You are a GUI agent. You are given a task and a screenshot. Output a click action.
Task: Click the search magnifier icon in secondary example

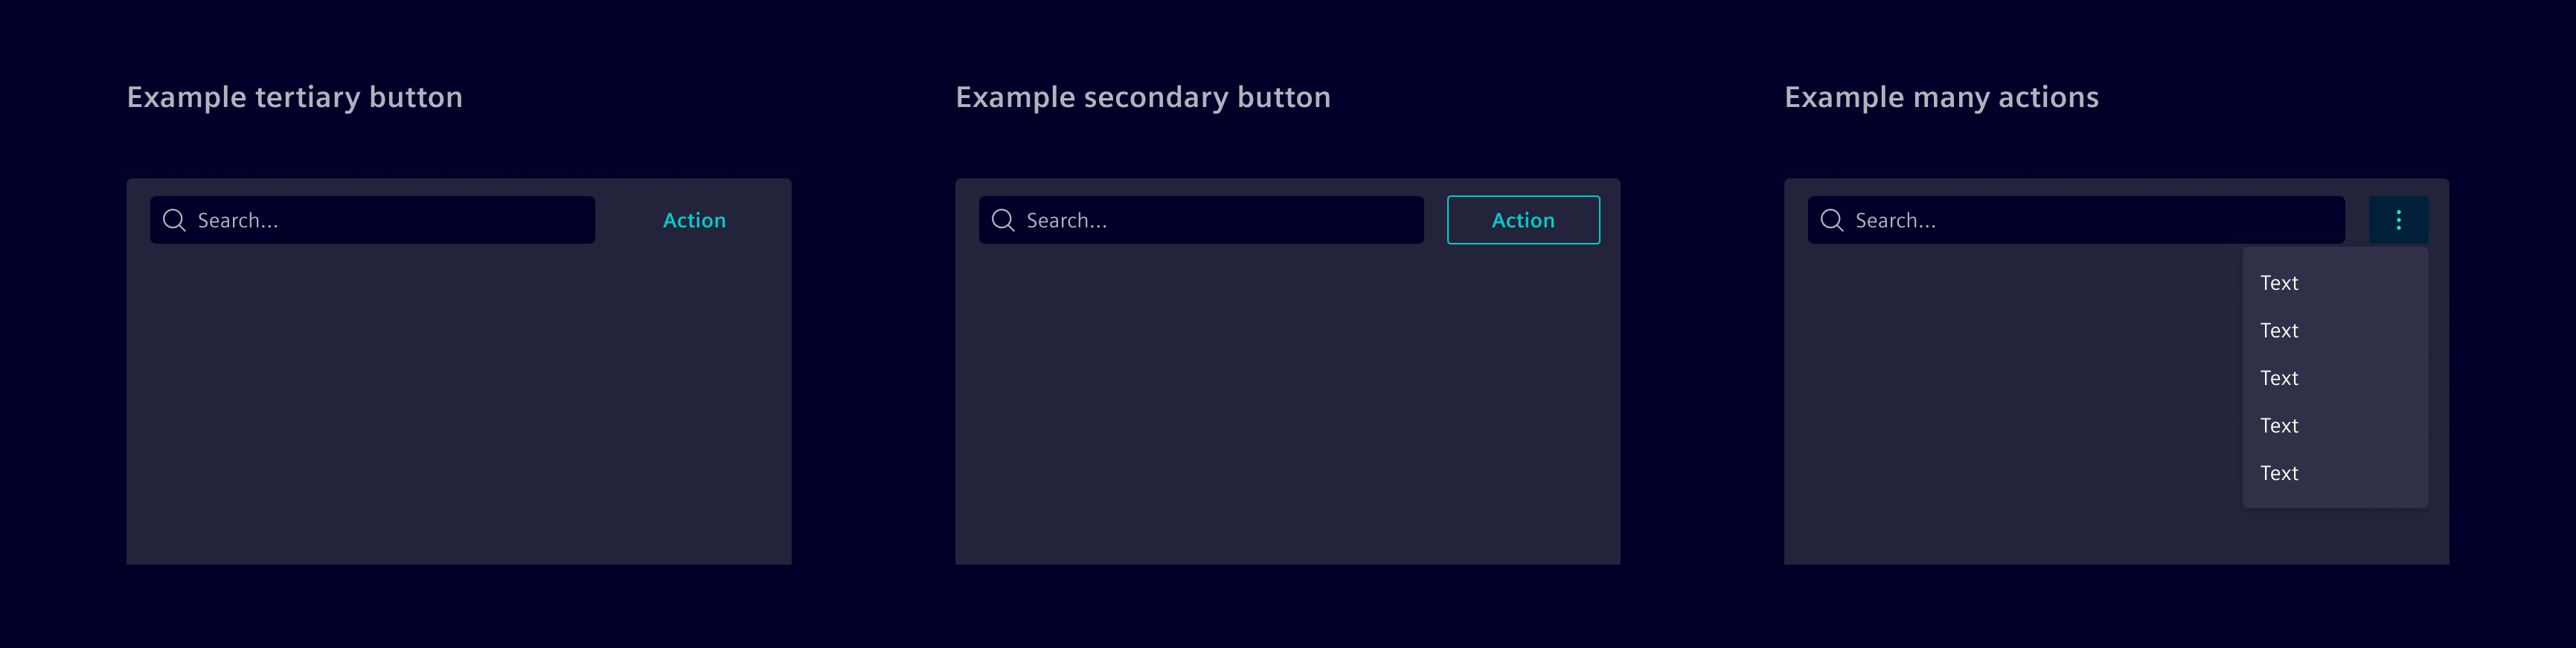pos(1003,220)
